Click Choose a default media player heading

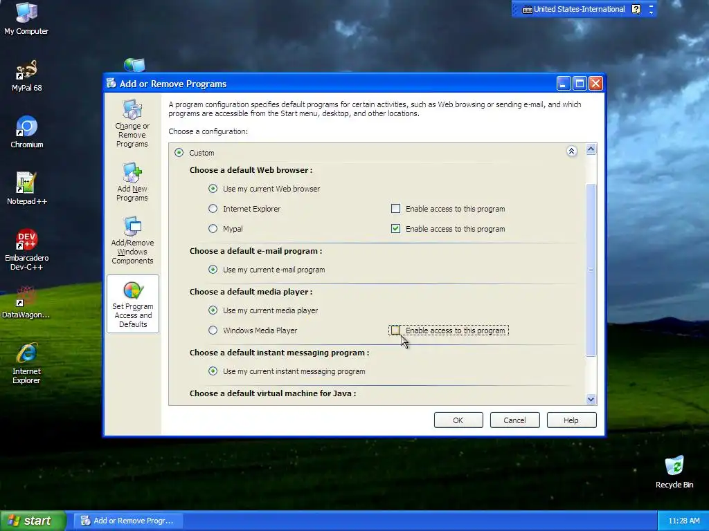pos(251,292)
